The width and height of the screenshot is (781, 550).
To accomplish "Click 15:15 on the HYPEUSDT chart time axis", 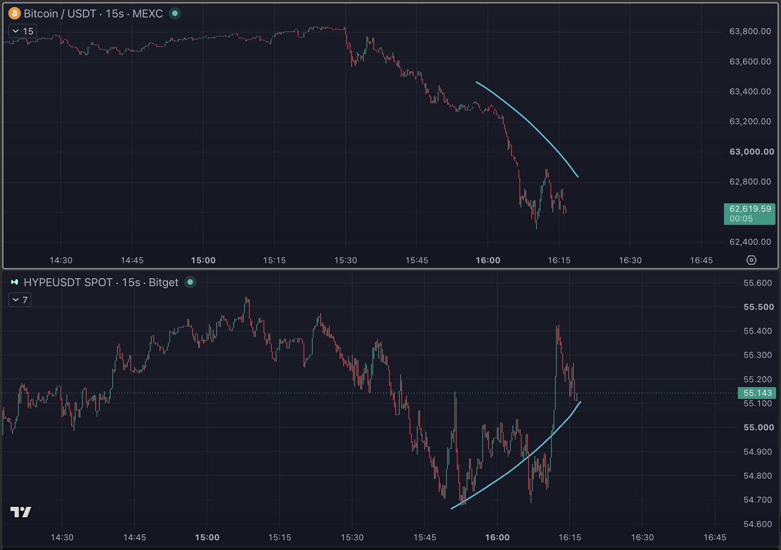I will point(280,537).
